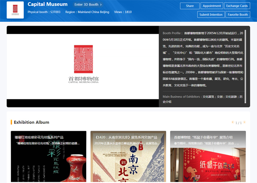
Task: Open the Enter 3D Booth link
Action: click(x=88, y=5)
